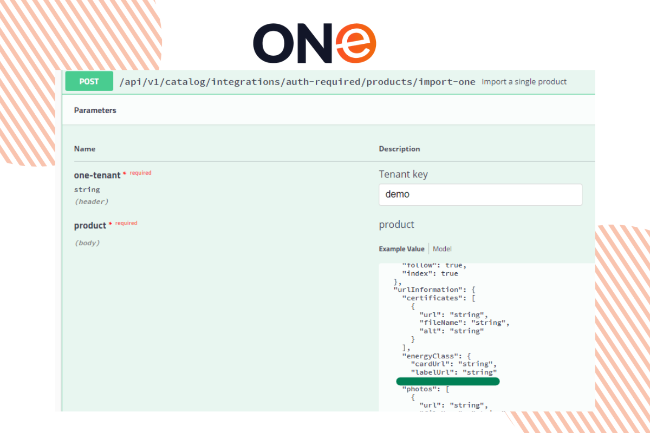Click the 'Import a single product' summary

coord(524,82)
